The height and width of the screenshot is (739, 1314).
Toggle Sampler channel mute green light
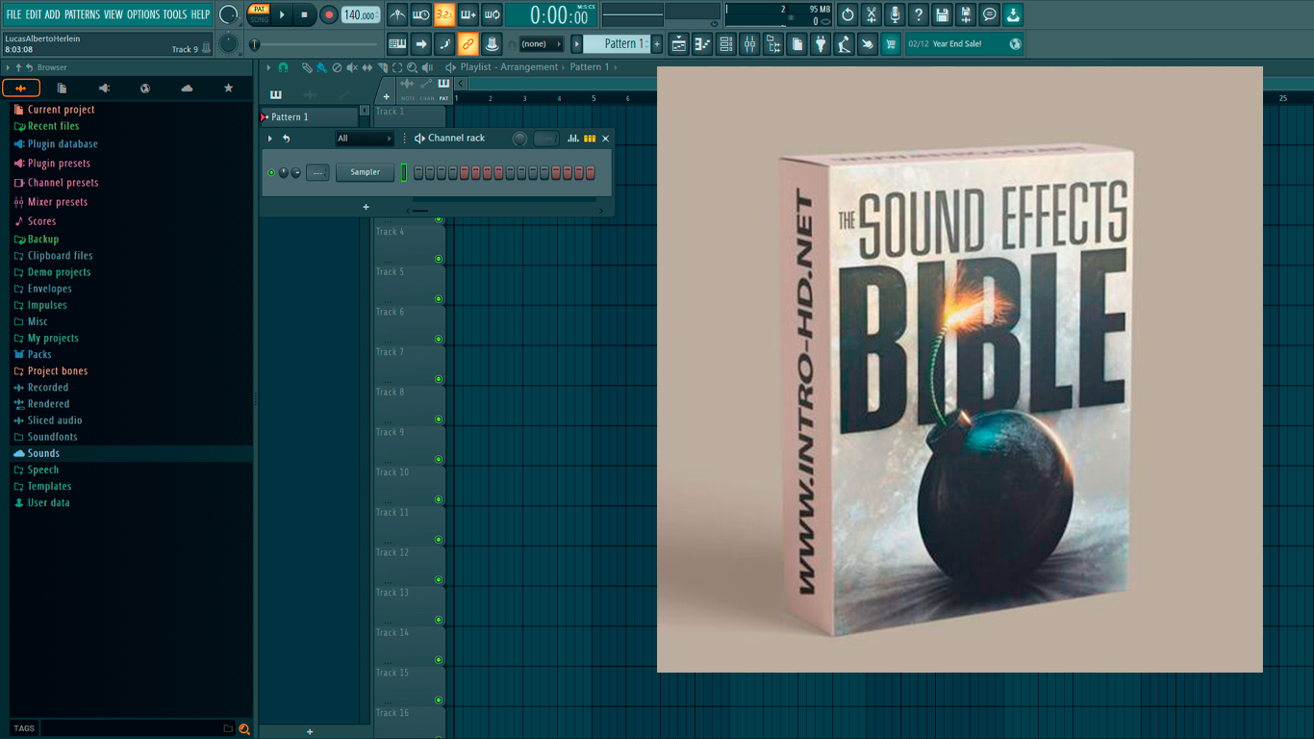click(x=271, y=172)
